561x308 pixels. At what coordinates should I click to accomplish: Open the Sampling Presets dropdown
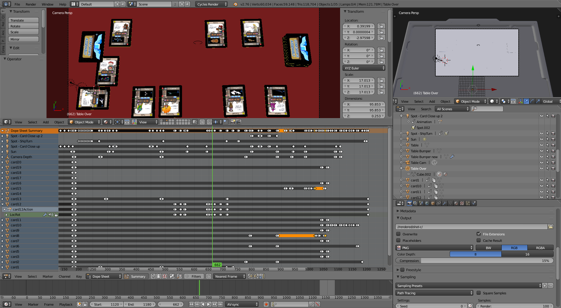point(468,286)
